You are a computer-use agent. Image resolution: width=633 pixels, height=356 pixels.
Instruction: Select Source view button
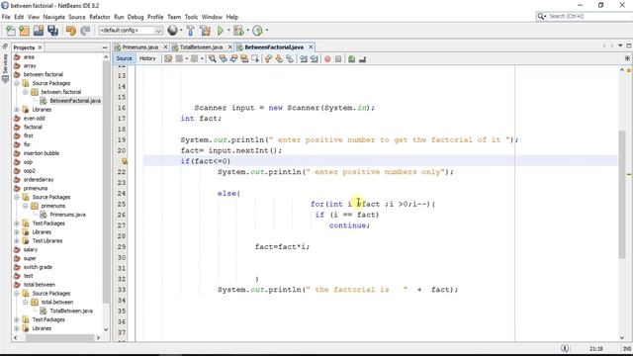click(124, 58)
